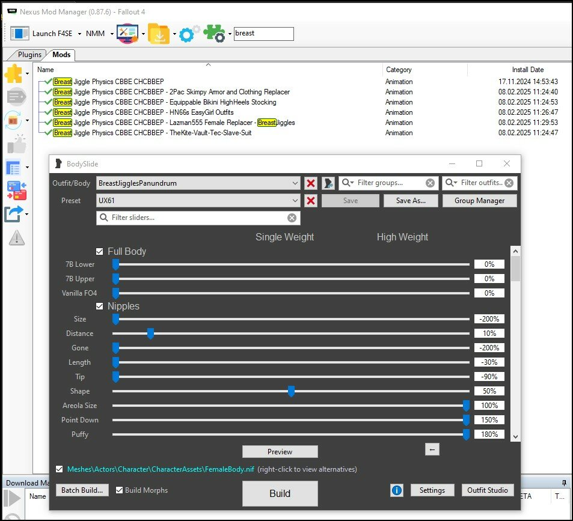Select the Mods tab
573x521 pixels.
(x=61, y=55)
